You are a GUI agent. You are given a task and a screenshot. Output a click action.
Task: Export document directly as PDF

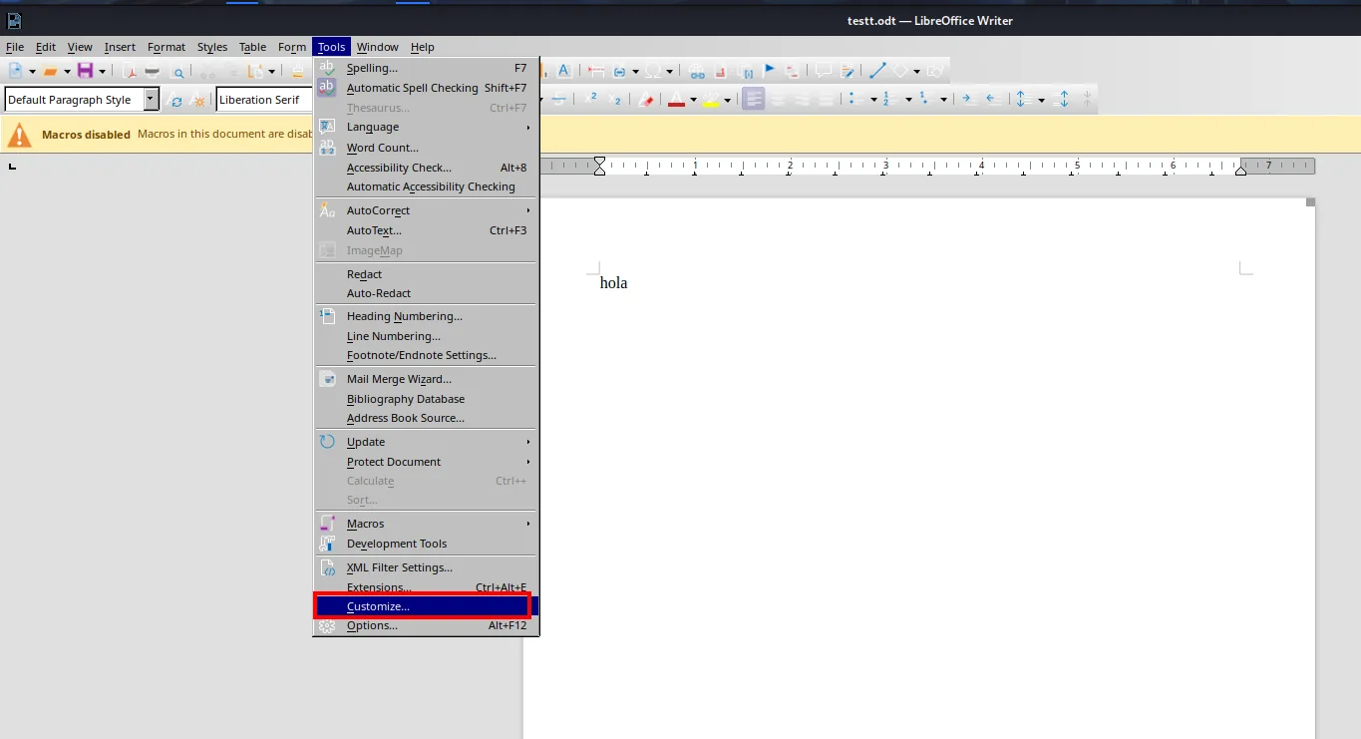[130, 71]
